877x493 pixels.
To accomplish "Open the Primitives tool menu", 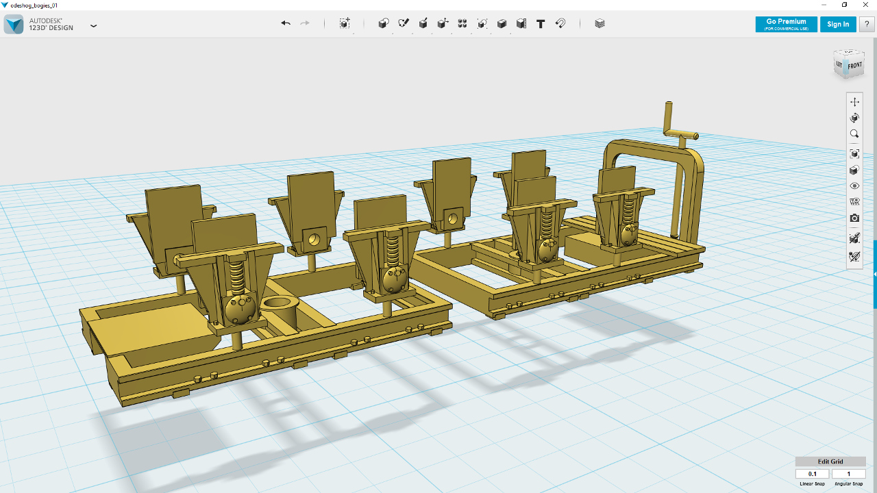I will point(384,23).
